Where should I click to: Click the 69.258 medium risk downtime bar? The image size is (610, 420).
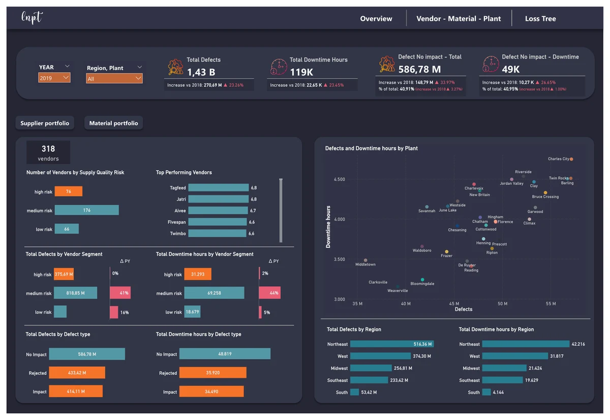tap(214, 293)
